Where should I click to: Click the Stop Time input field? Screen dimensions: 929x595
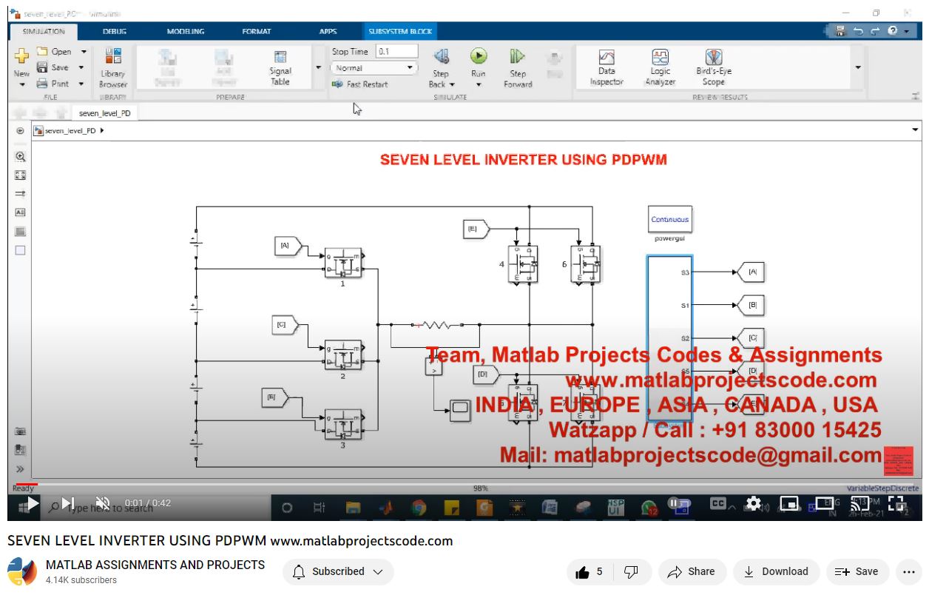tap(396, 52)
